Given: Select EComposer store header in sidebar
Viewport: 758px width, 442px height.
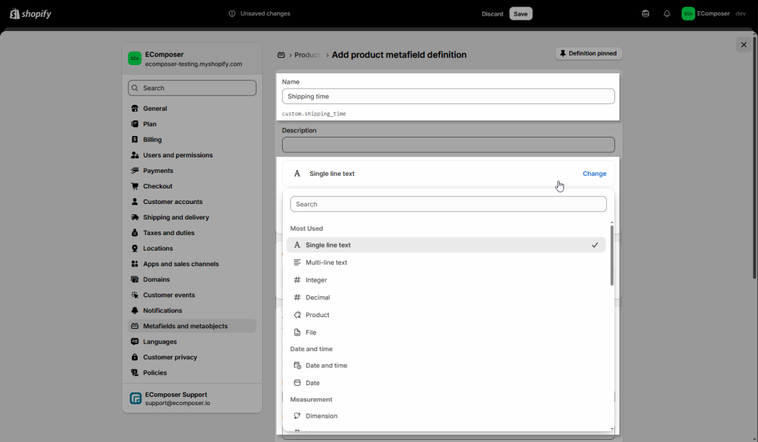Looking at the screenshot, I should pyautogui.click(x=192, y=59).
